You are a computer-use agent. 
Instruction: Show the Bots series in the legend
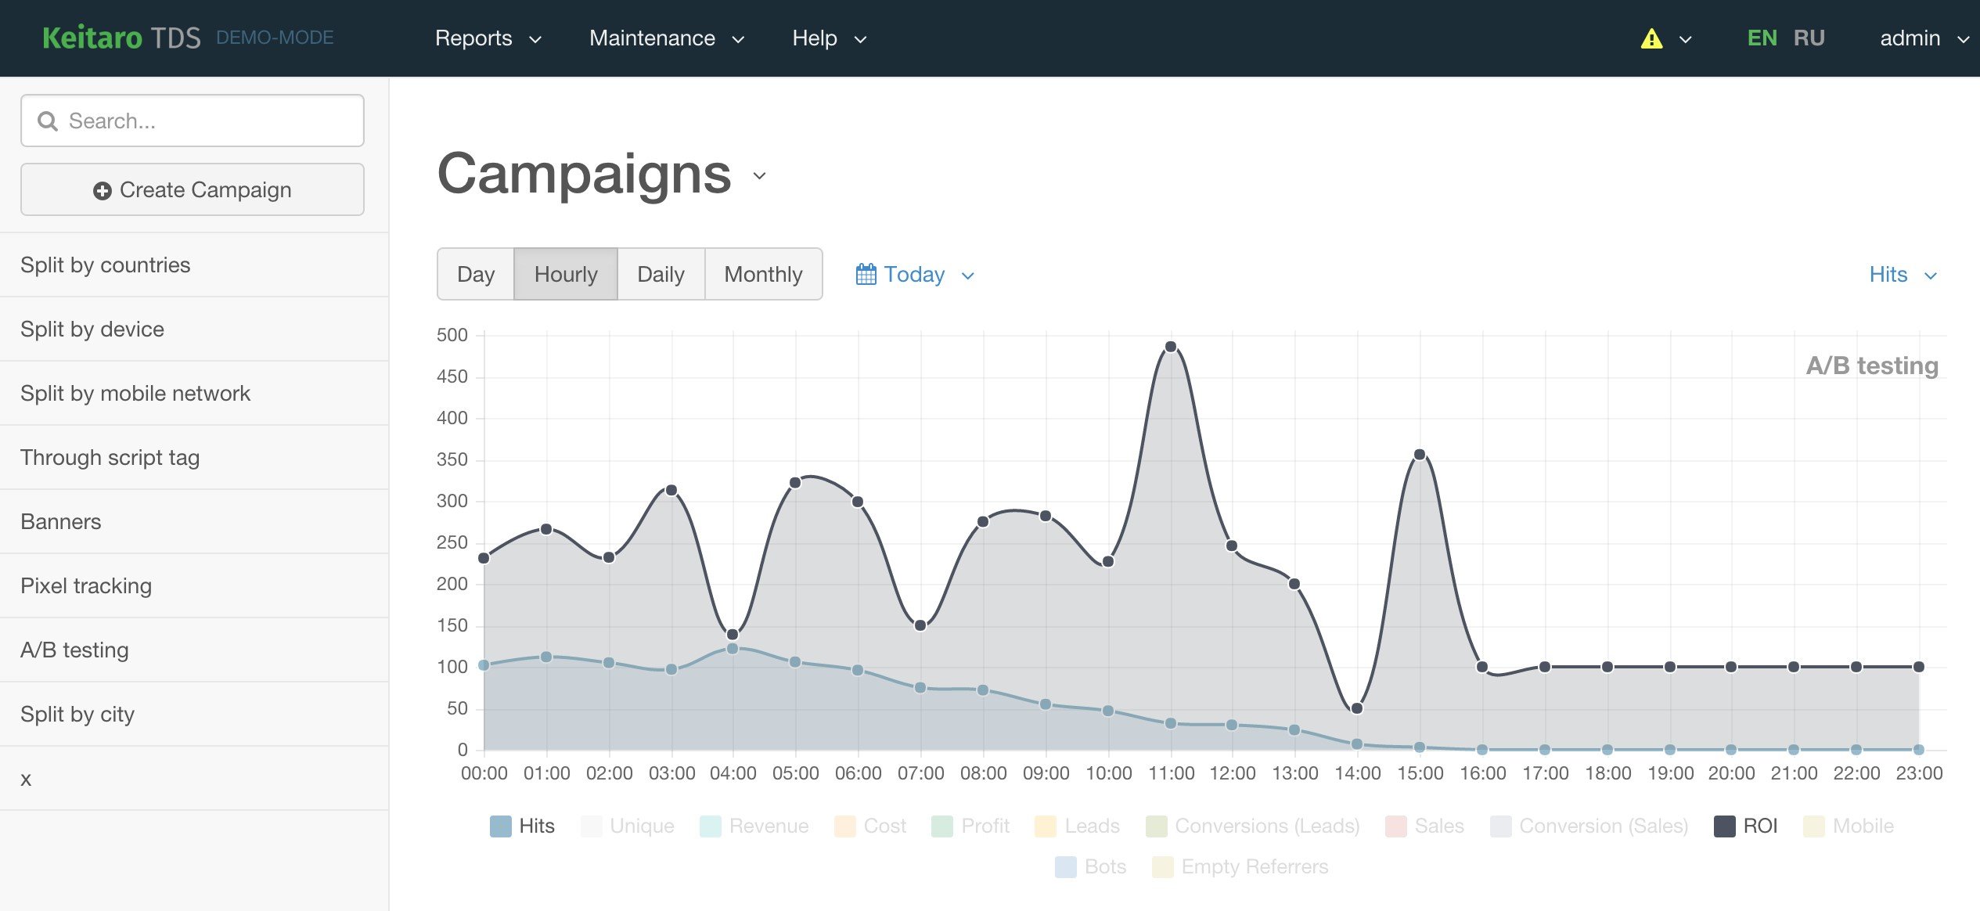tap(1090, 867)
